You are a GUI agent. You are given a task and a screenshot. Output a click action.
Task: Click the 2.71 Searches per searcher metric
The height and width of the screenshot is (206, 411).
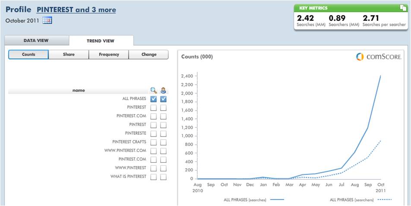[x=384, y=21]
